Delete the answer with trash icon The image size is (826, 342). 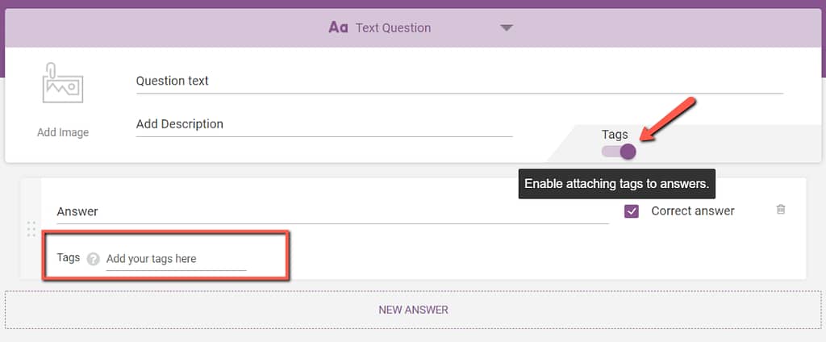(x=781, y=209)
